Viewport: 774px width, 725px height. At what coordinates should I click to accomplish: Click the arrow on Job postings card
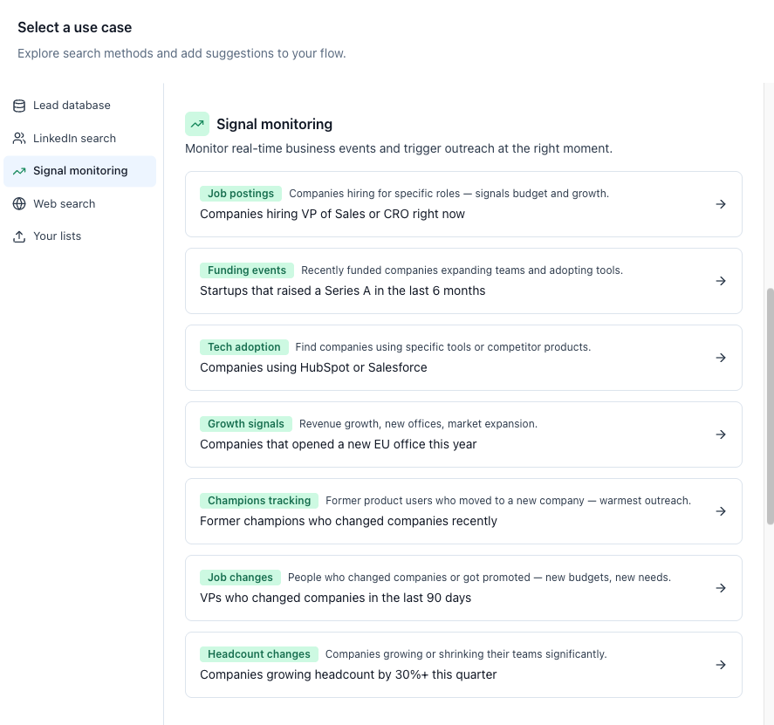(x=721, y=204)
